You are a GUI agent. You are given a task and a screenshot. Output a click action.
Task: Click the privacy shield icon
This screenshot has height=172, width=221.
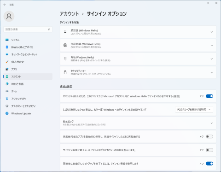(x=7, y=106)
